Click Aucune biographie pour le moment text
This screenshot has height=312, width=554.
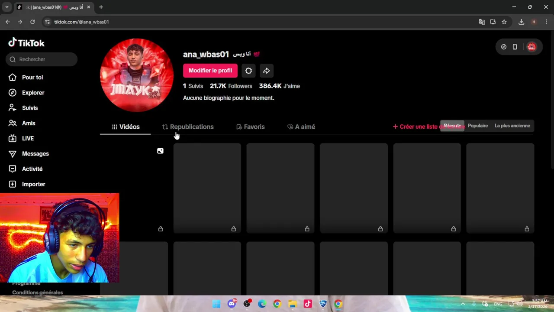tap(229, 98)
